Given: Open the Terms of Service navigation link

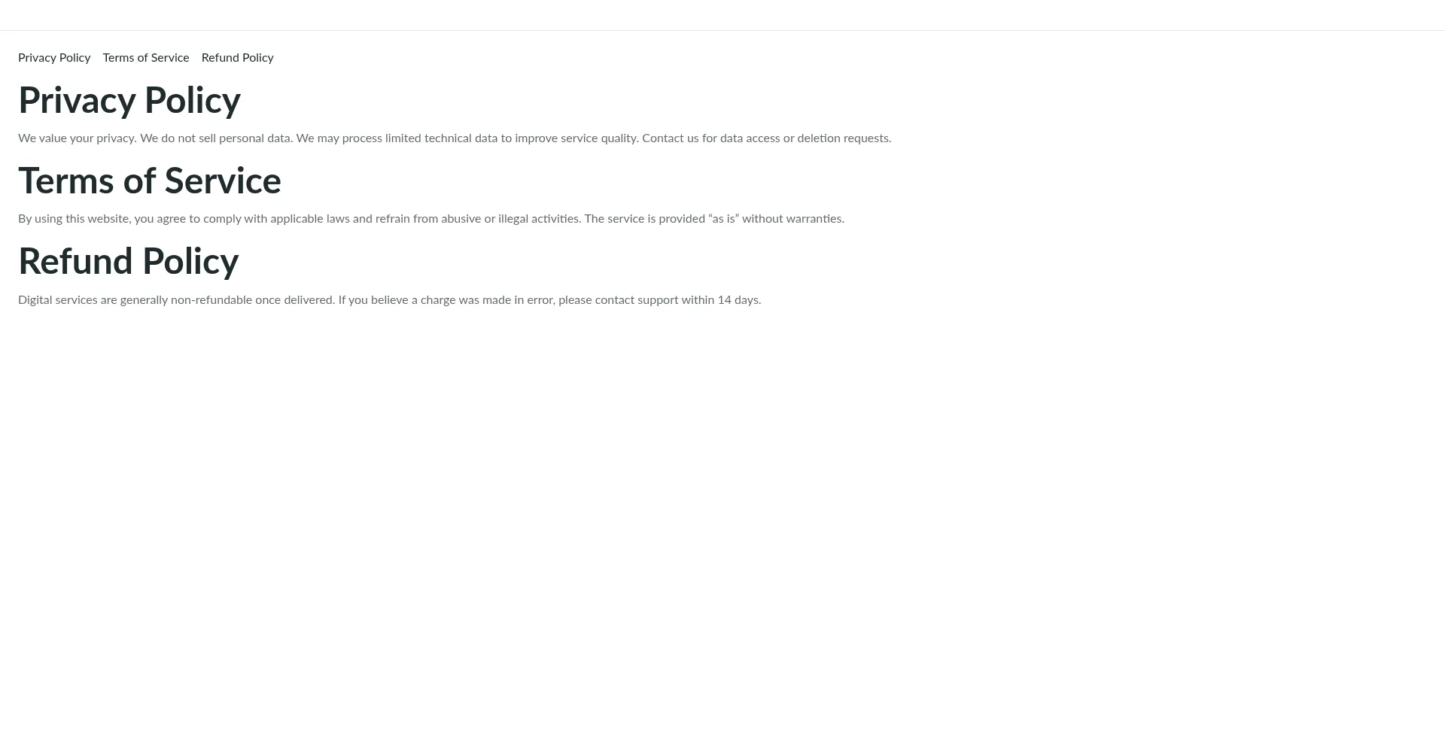Looking at the screenshot, I should pyautogui.click(x=146, y=58).
